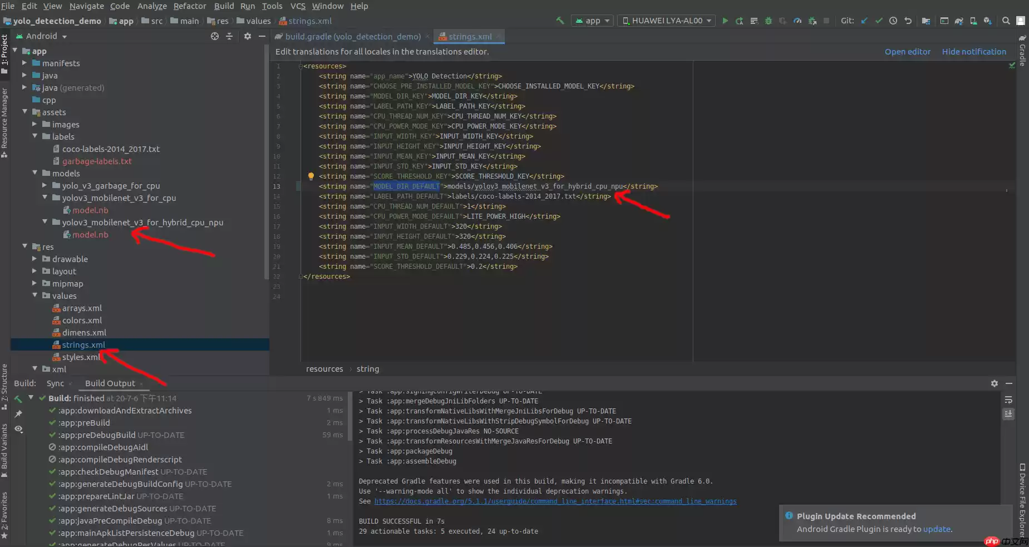Click the update link in plugin notification
This screenshot has width=1029, height=547.
coord(937,529)
